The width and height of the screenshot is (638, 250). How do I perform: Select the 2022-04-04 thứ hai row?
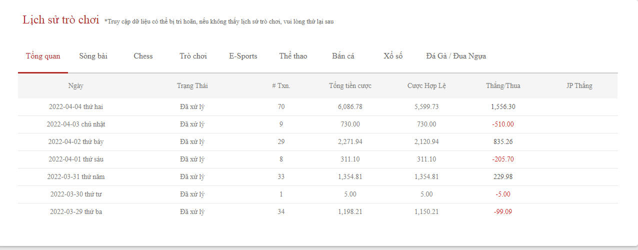coord(76,107)
